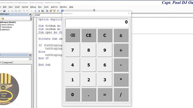
Task: Click the Redo arrow icon
Action: click(27, 11)
